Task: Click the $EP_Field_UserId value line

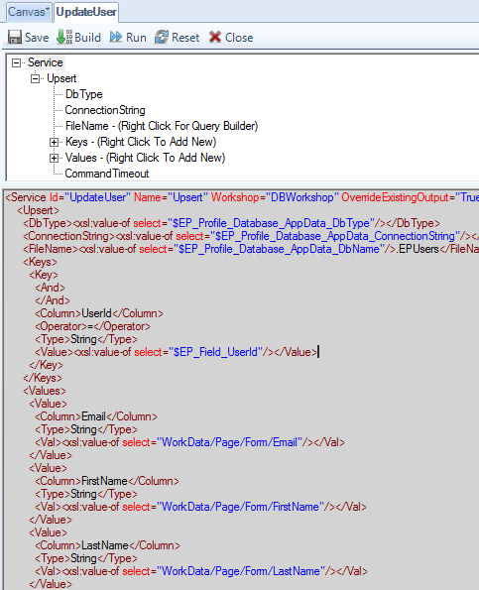Action: click(177, 352)
